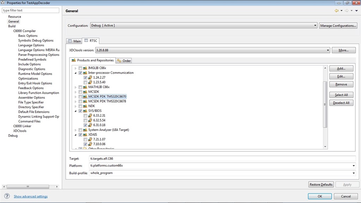Click the Edit... button

click(341, 76)
